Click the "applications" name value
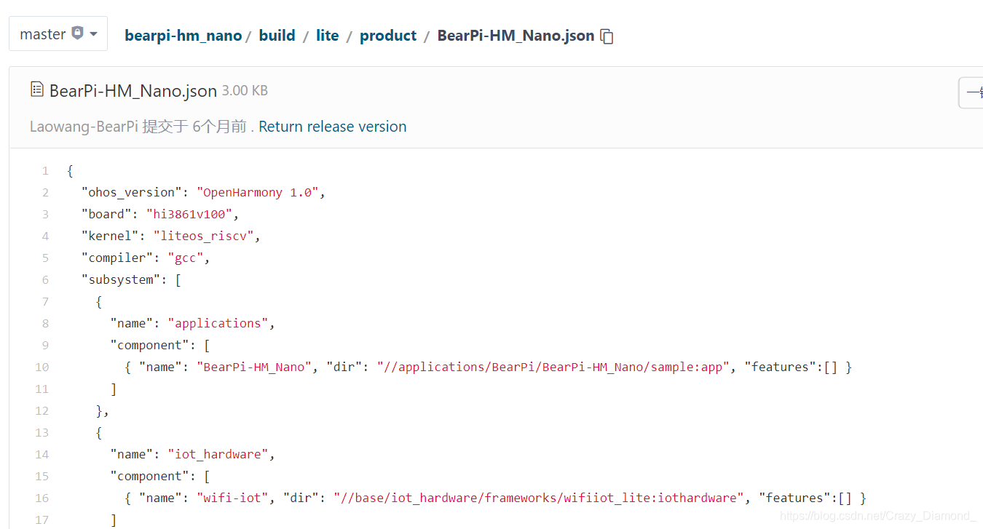 (218, 324)
